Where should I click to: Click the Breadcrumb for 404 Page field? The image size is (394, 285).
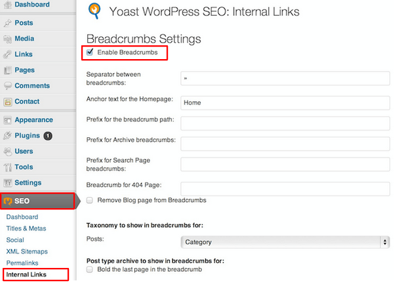click(x=285, y=189)
